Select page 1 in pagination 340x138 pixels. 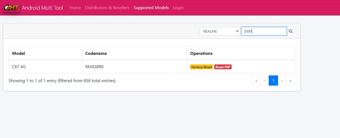[x=273, y=80]
